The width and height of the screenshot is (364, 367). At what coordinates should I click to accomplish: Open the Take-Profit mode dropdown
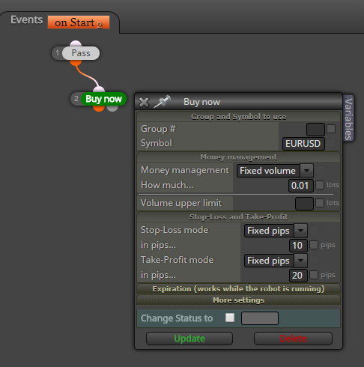(276, 261)
